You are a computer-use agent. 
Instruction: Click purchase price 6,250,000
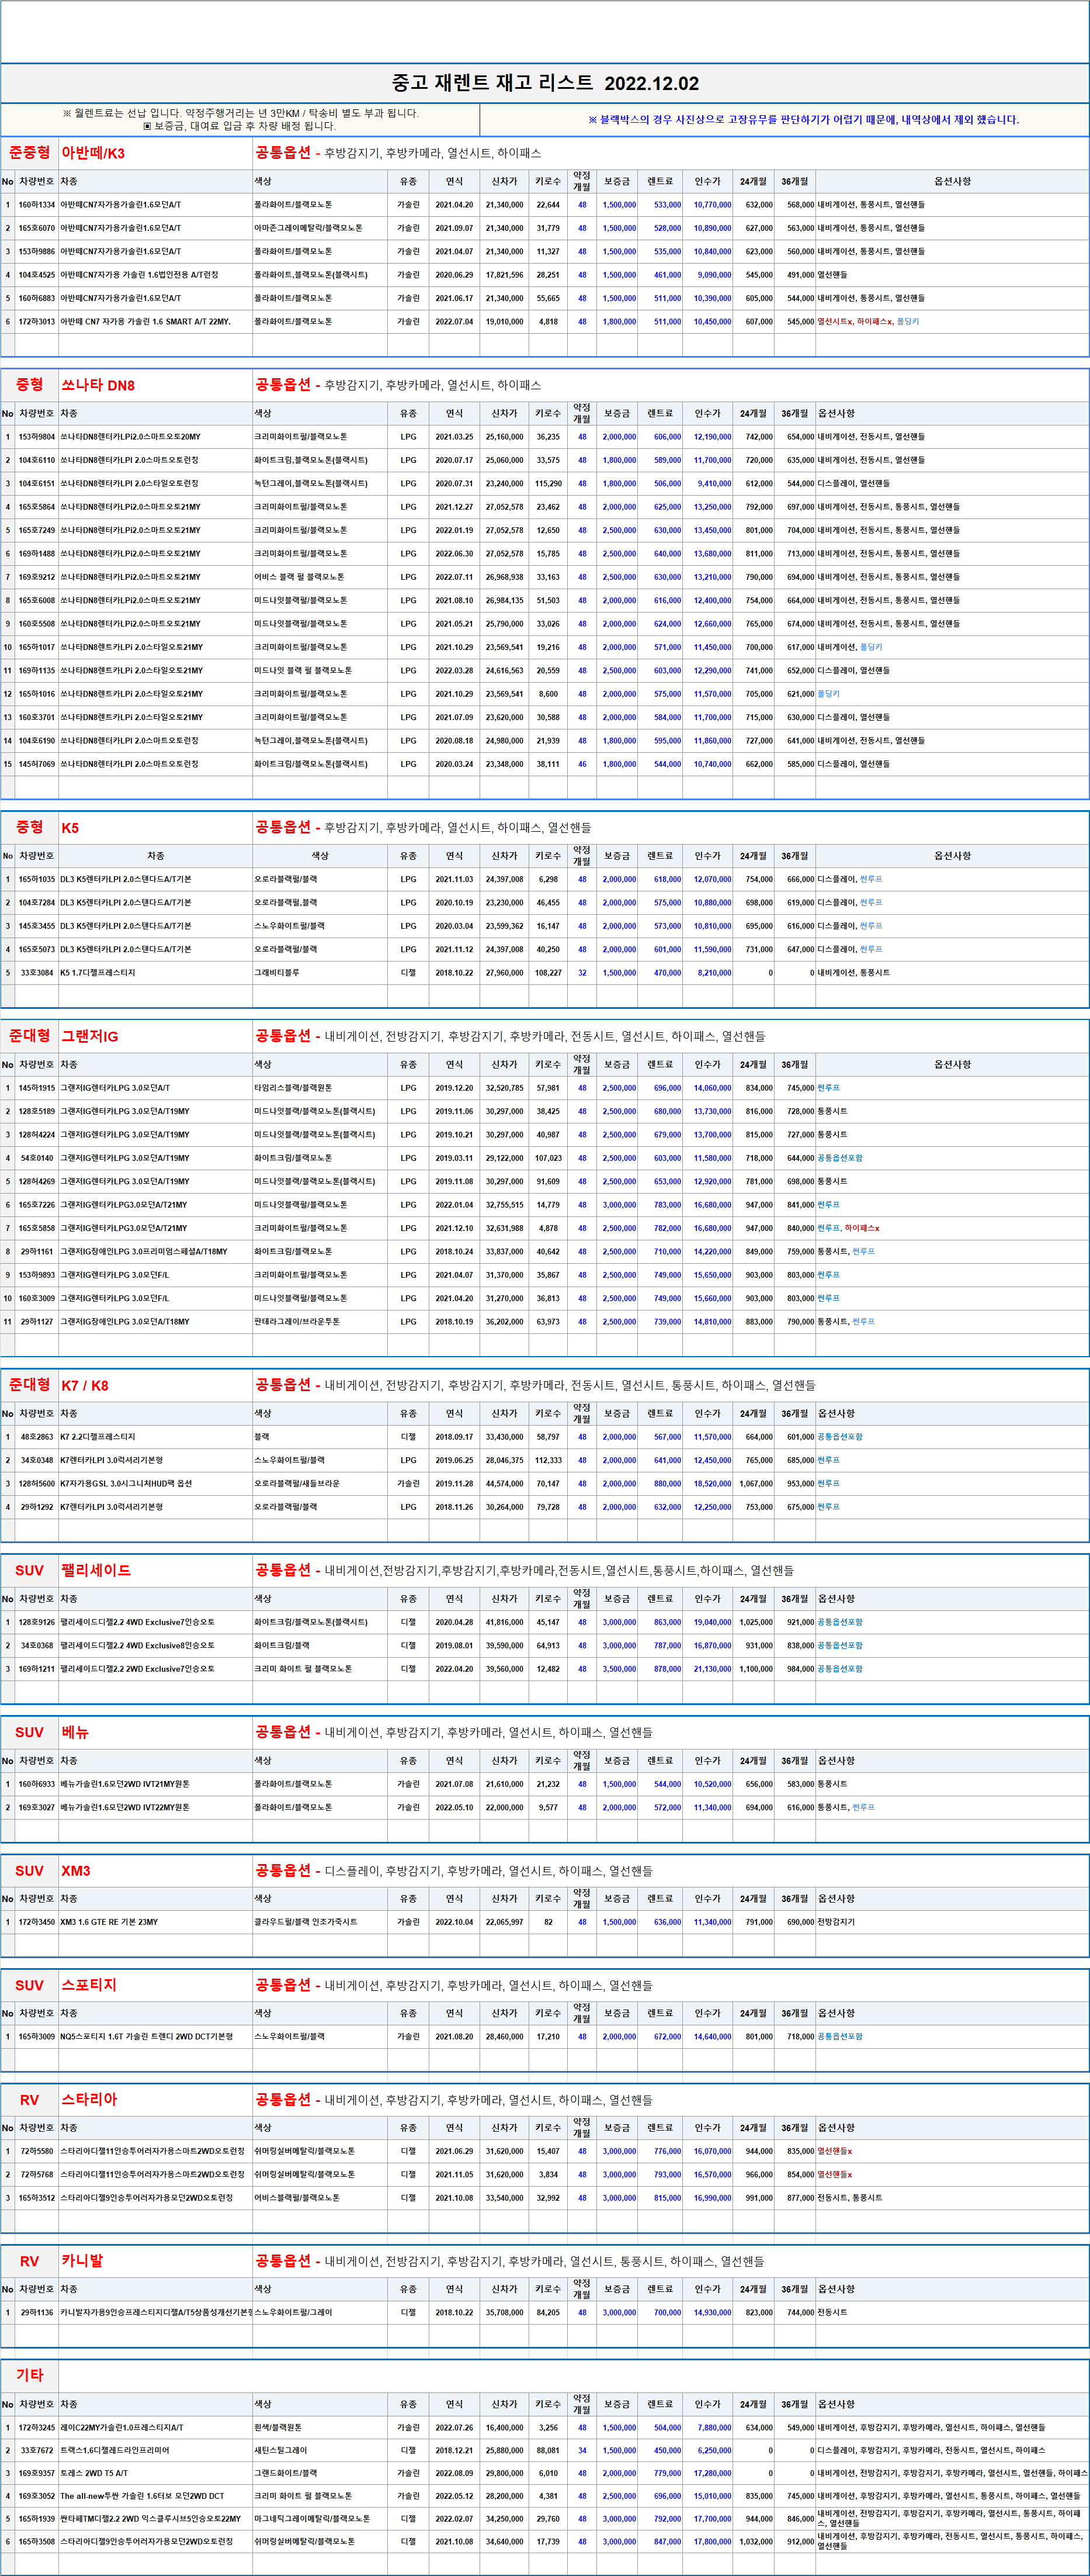click(x=714, y=2450)
